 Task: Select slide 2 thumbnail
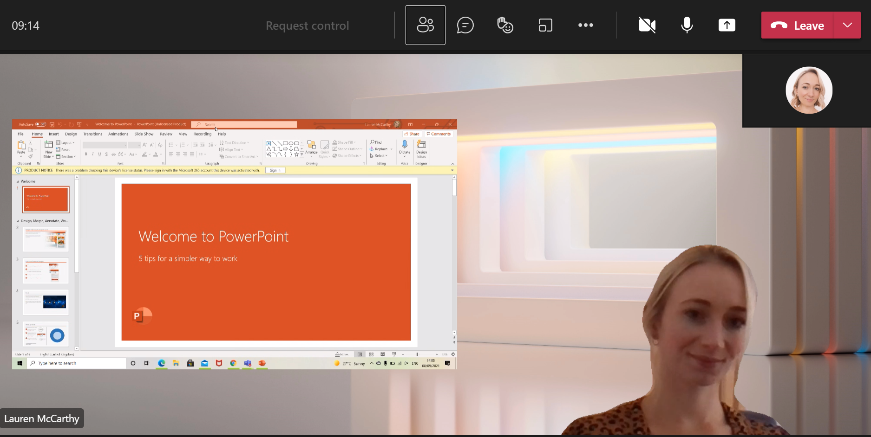click(x=46, y=238)
